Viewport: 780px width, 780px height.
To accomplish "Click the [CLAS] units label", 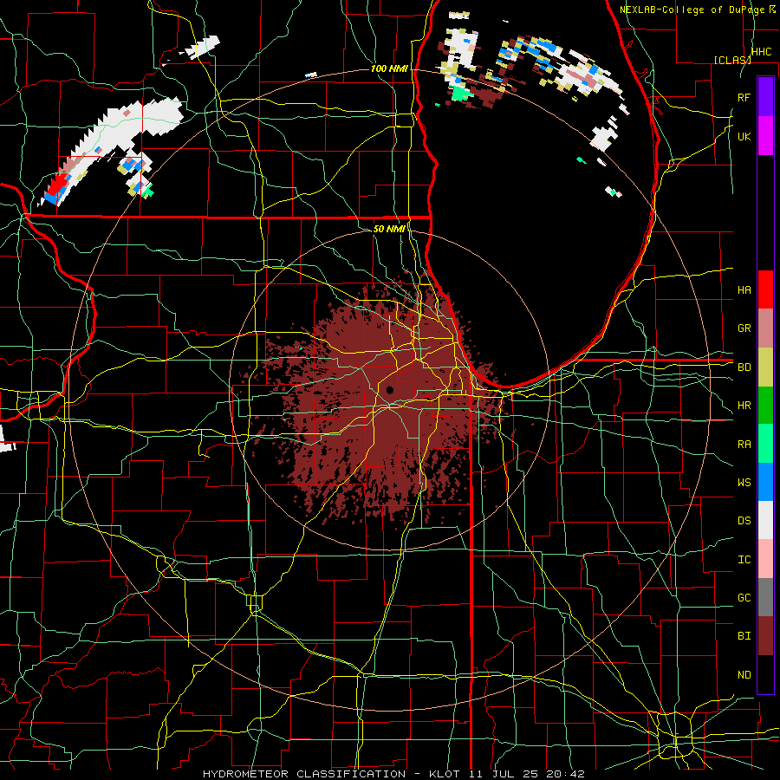I will pos(732,60).
